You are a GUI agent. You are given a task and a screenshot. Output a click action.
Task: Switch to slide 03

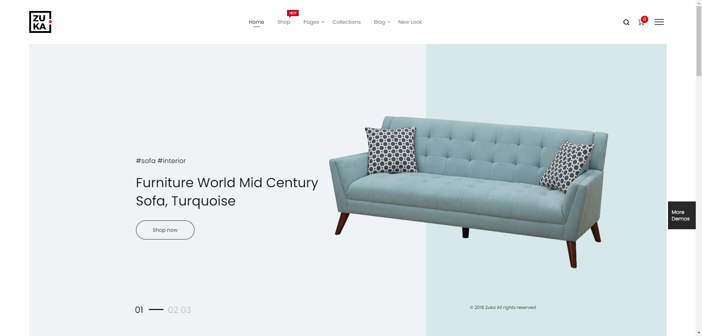coord(186,310)
